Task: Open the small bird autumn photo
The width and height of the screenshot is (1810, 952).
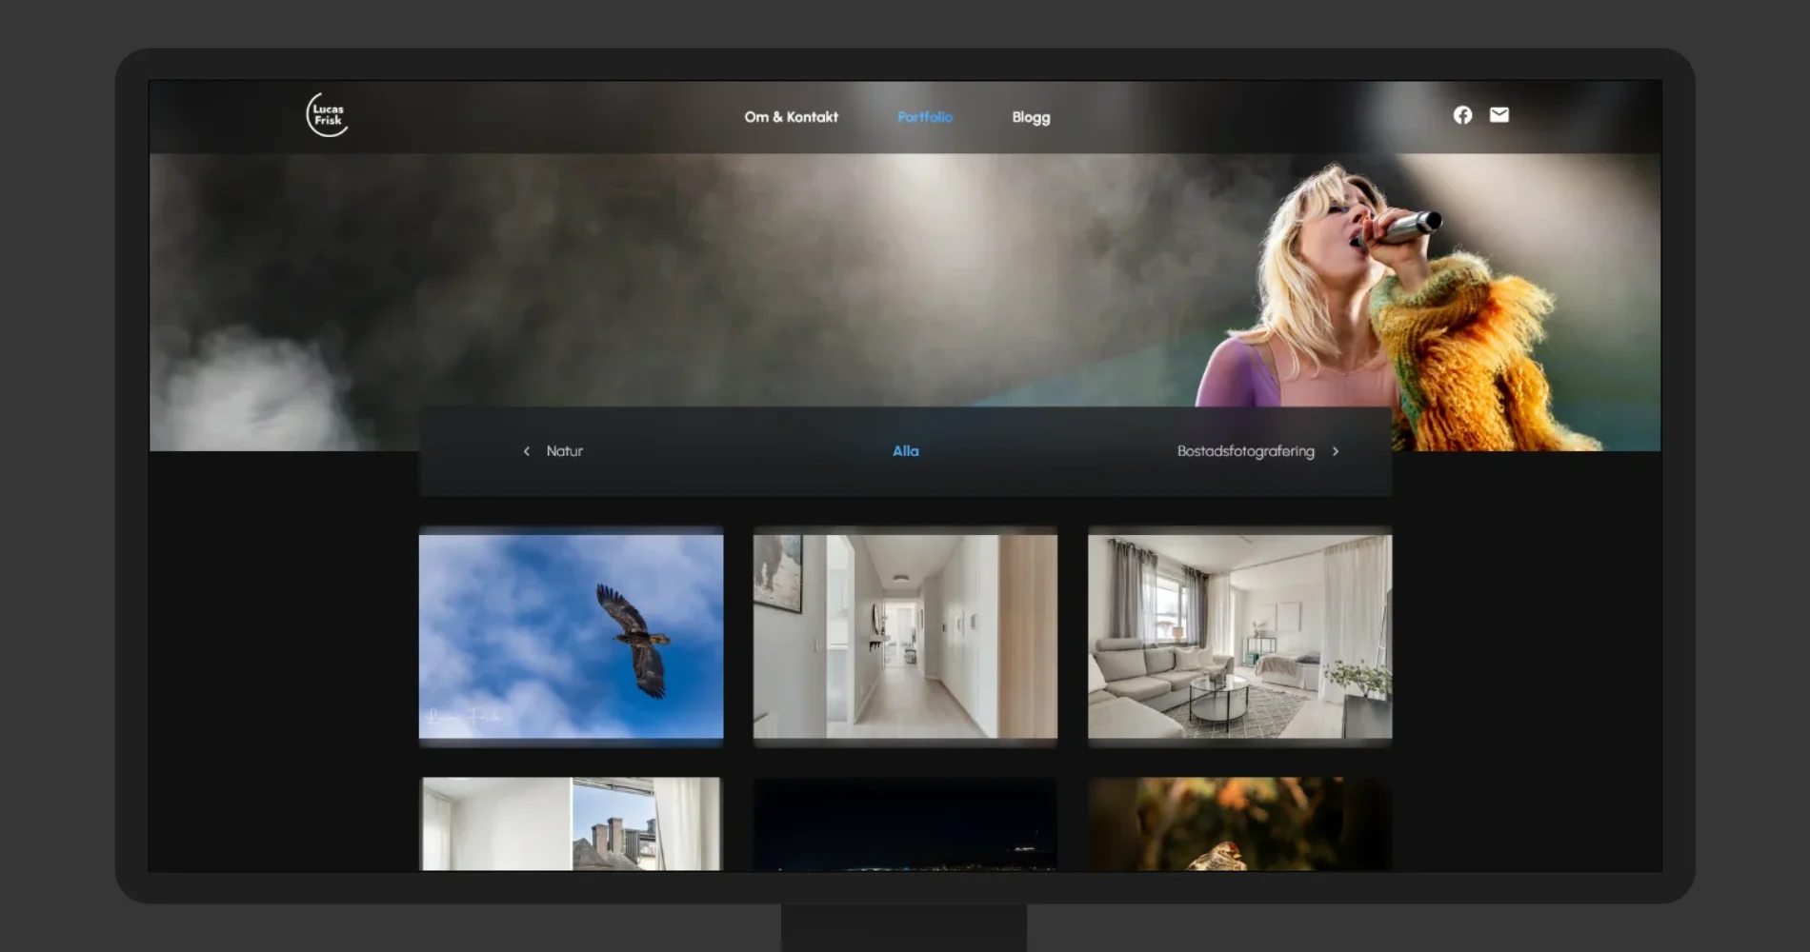Action: click(1239, 823)
